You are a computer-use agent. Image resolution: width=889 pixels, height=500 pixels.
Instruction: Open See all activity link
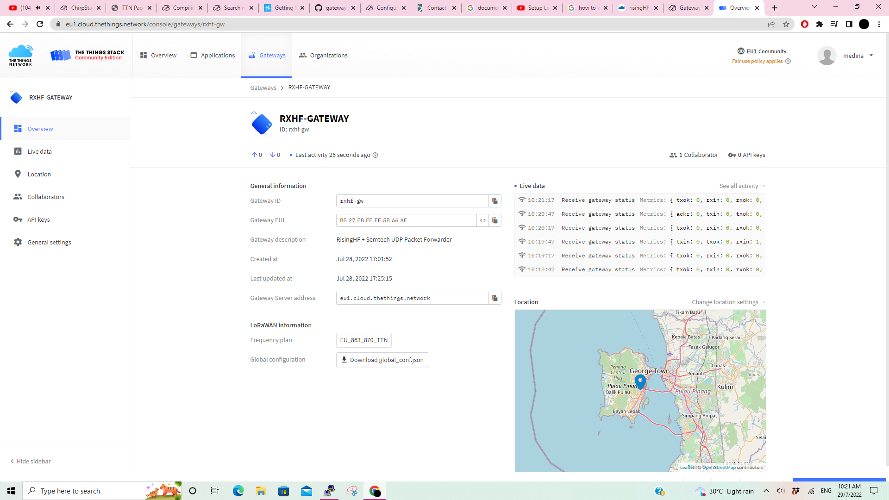tap(742, 186)
